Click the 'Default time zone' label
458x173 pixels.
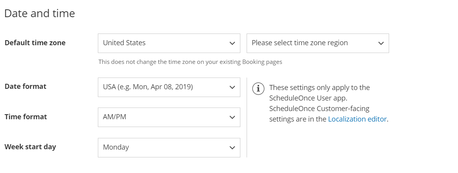point(35,43)
